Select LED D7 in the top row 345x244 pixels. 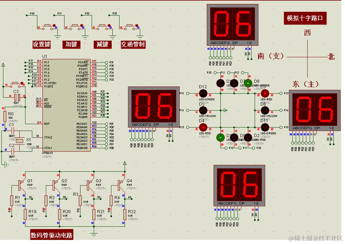(x=234, y=83)
